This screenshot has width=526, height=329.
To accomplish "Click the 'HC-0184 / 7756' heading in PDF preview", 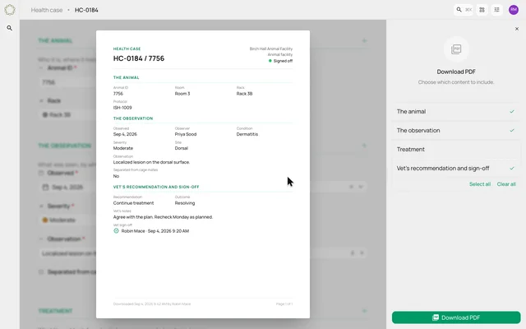I will point(139,58).
